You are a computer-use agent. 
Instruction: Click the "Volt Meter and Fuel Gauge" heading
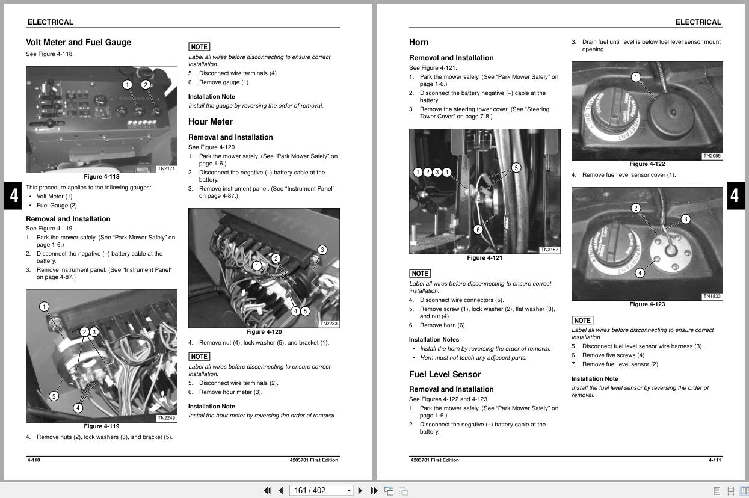coord(78,42)
